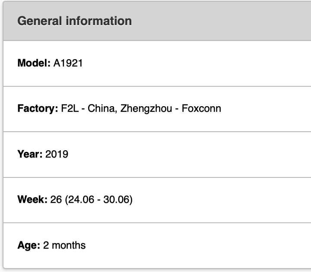Click the gray panel header bar
Viewport: 311px width, 272px height.
tap(157, 21)
